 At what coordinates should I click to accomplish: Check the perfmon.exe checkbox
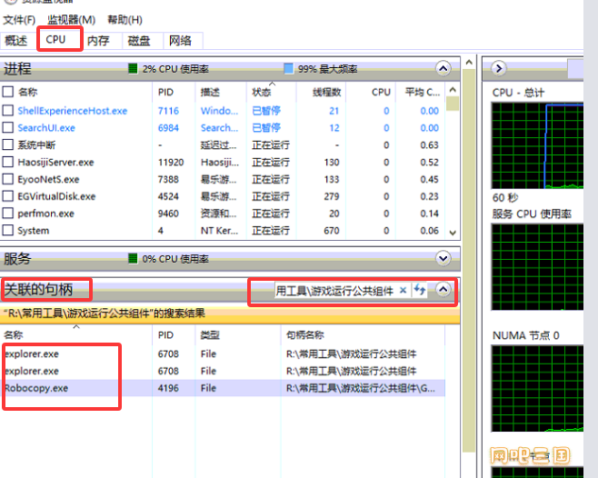pos(8,214)
